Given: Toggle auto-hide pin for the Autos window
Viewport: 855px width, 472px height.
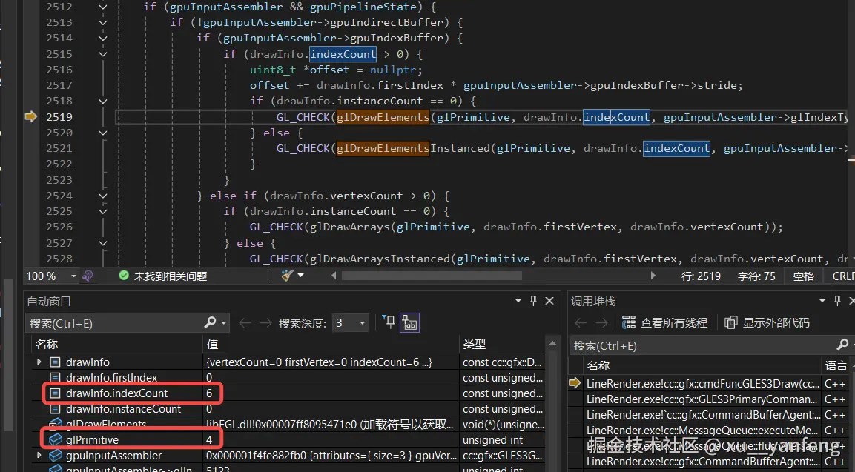Looking at the screenshot, I should [x=533, y=300].
